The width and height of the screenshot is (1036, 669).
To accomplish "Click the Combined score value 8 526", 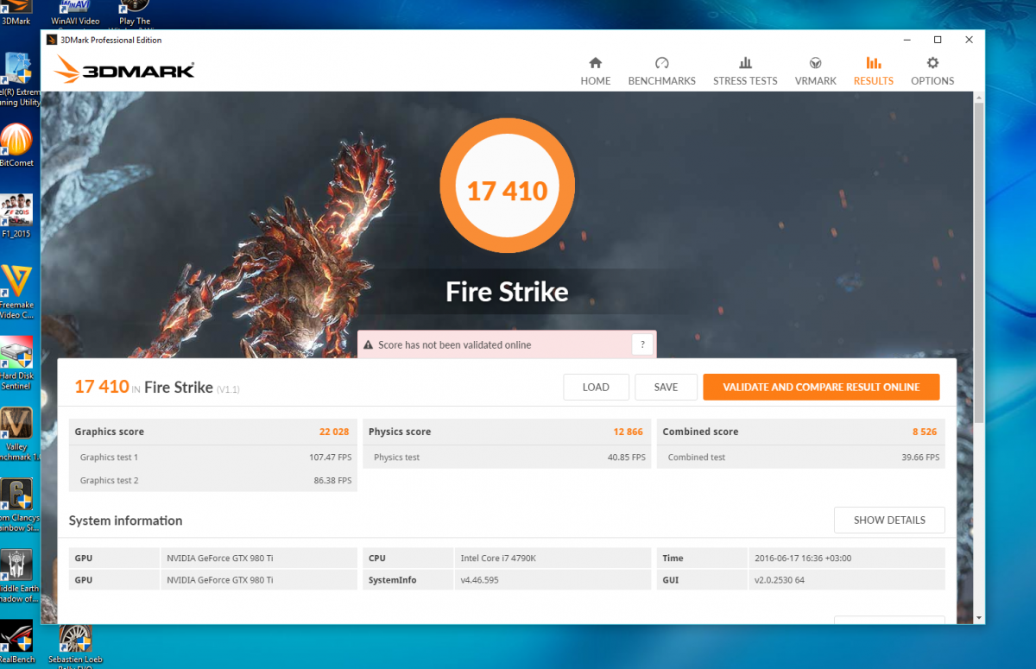I will pyautogui.click(x=925, y=432).
